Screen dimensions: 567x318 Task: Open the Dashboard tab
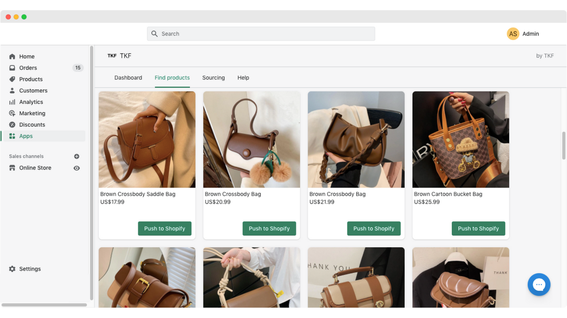pos(128,78)
